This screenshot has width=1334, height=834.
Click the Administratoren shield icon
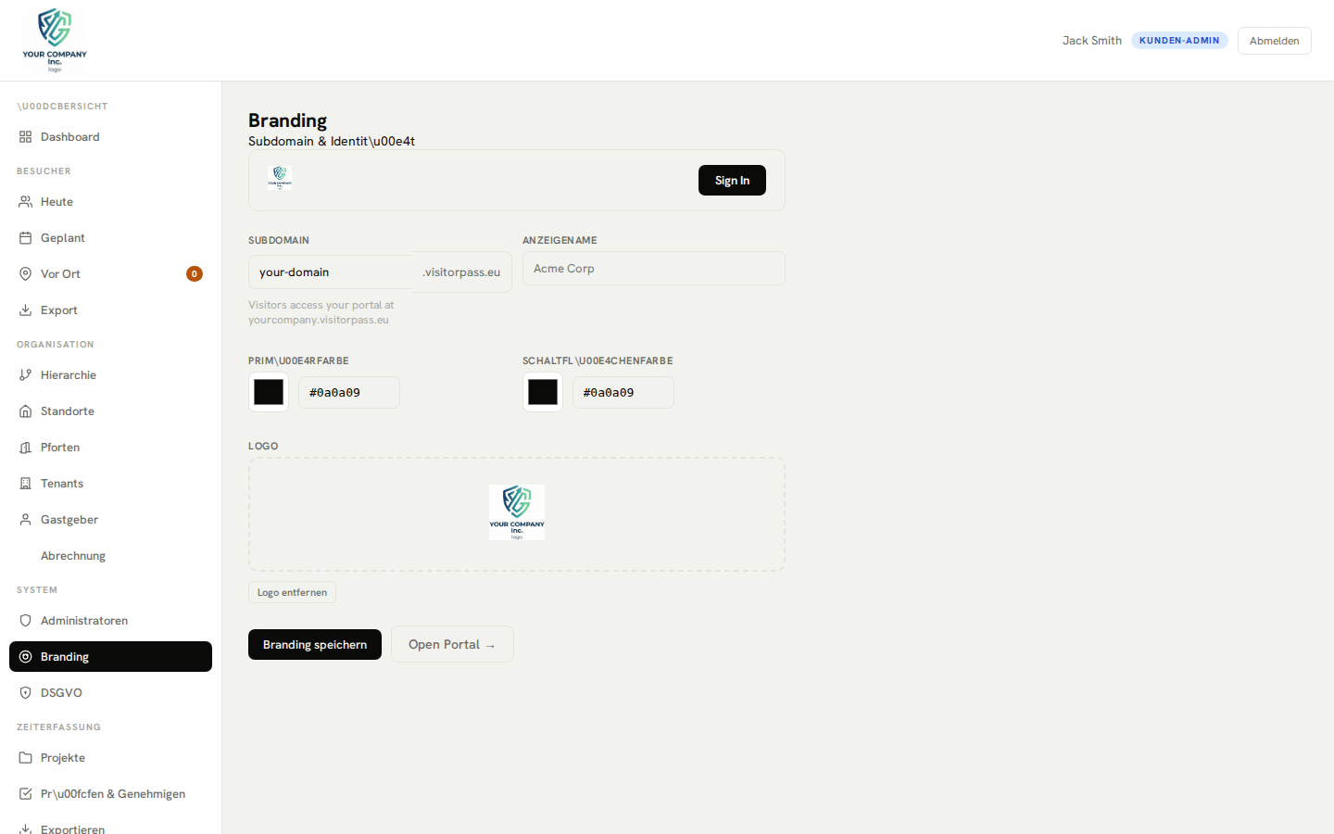click(x=25, y=620)
